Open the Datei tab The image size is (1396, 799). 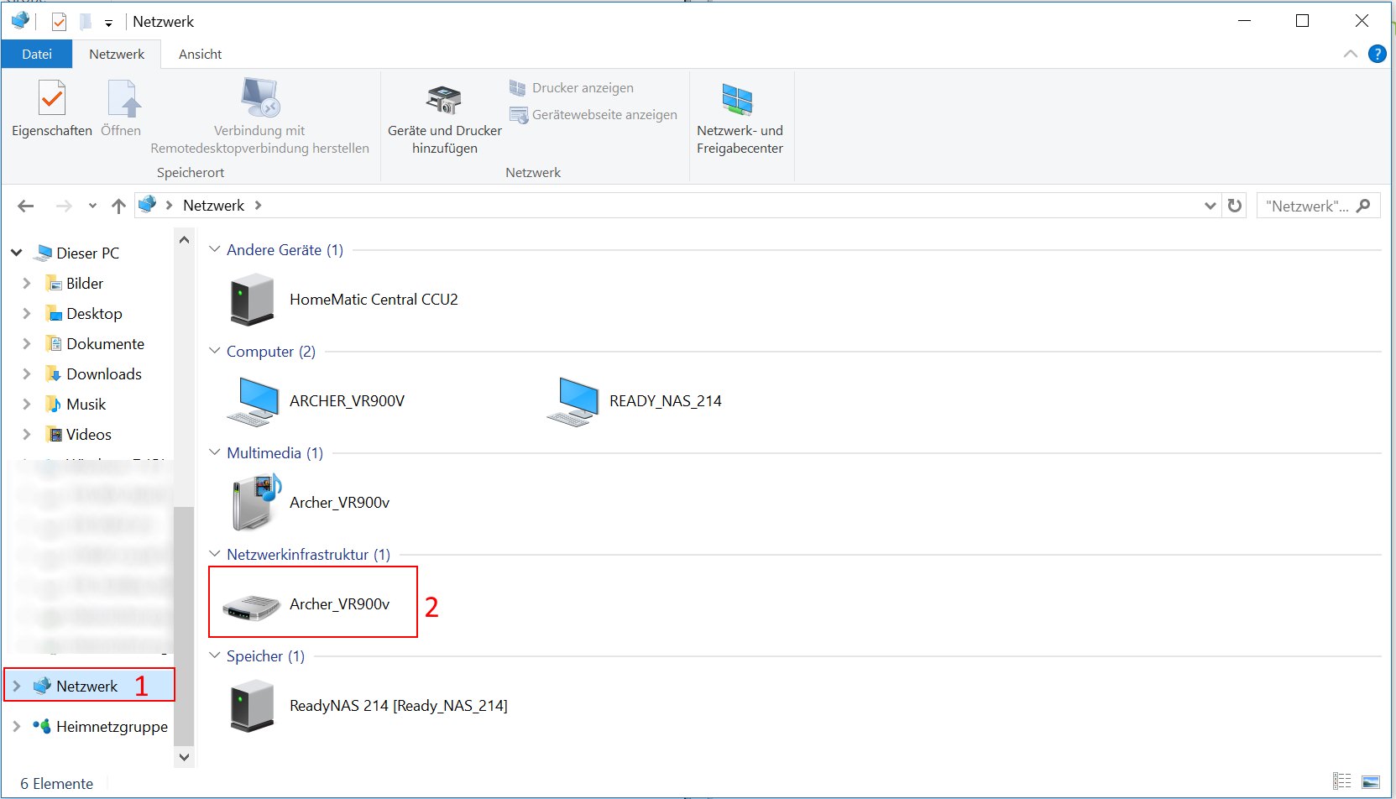(x=37, y=54)
